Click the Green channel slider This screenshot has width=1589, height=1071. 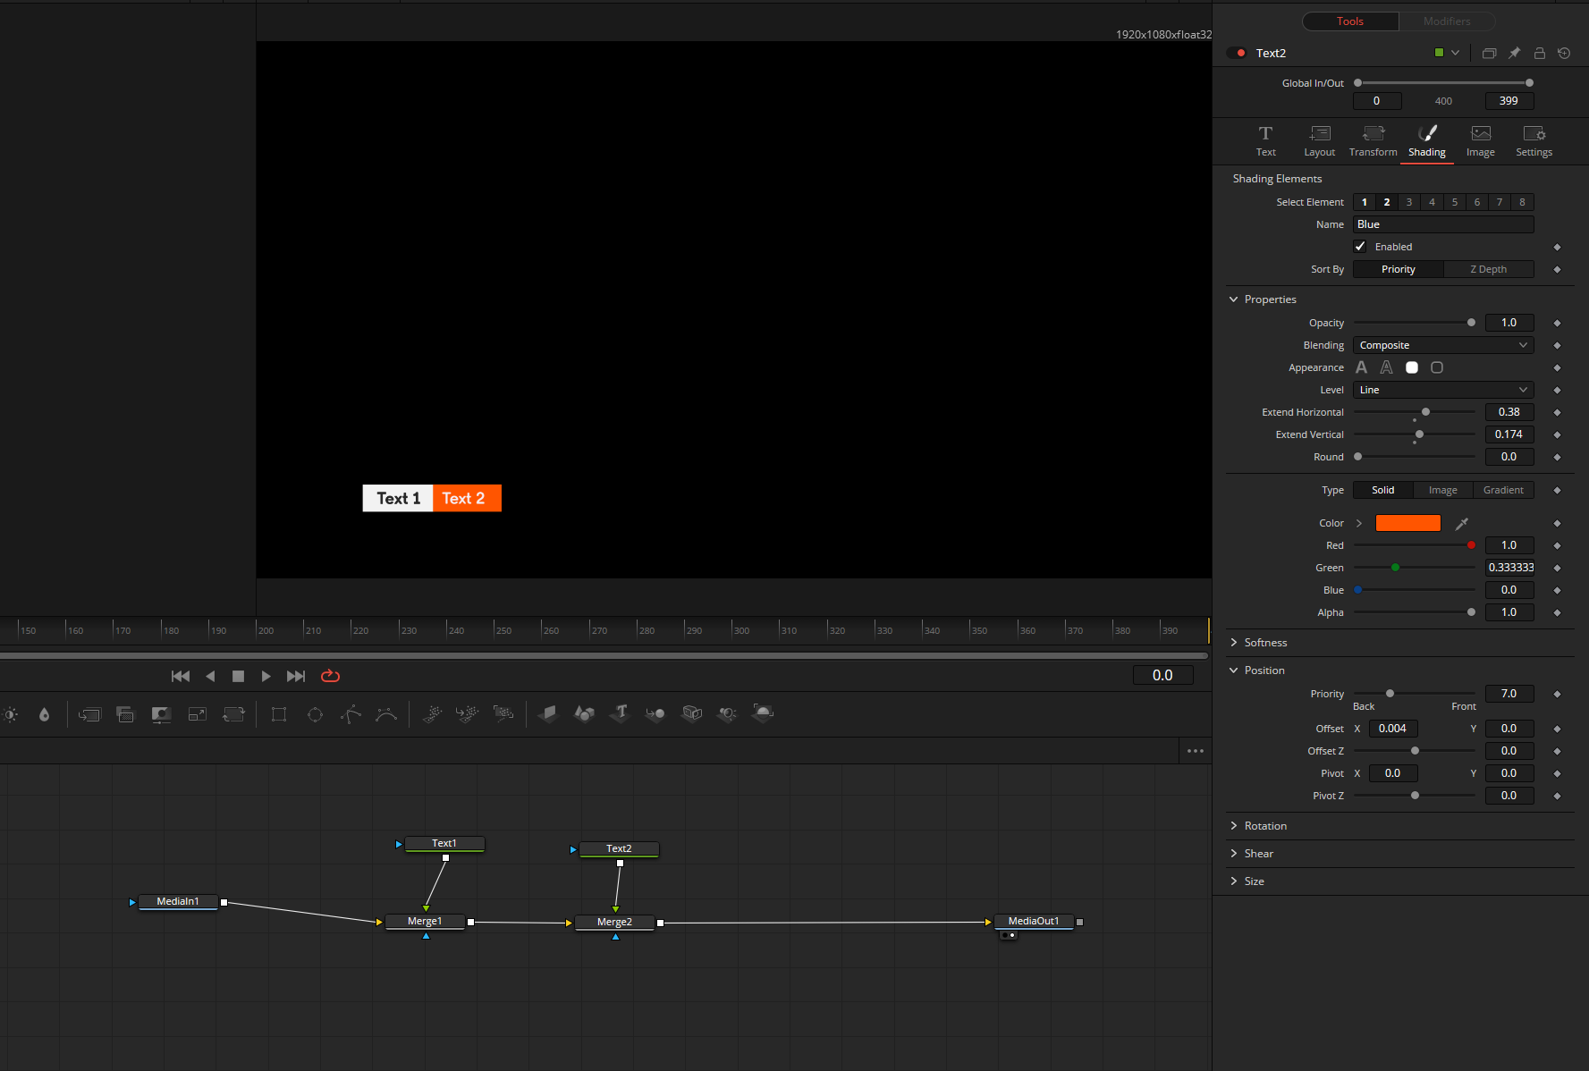(x=1415, y=568)
